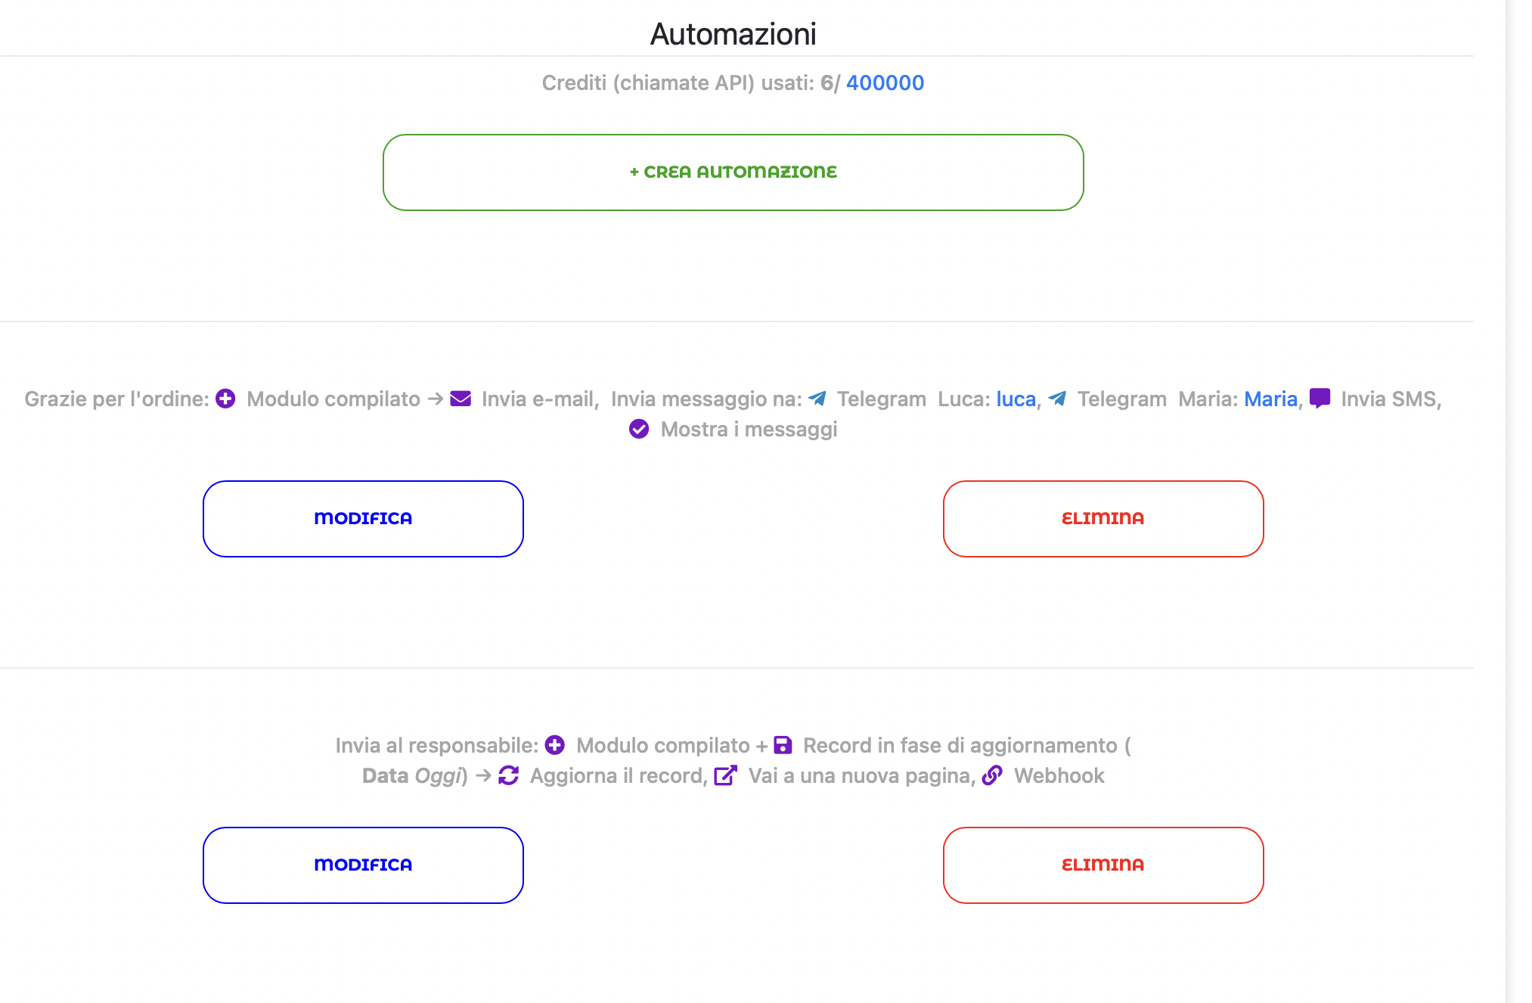
Task: Click the 'Aggiorna il record' text
Action: coord(616,776)
